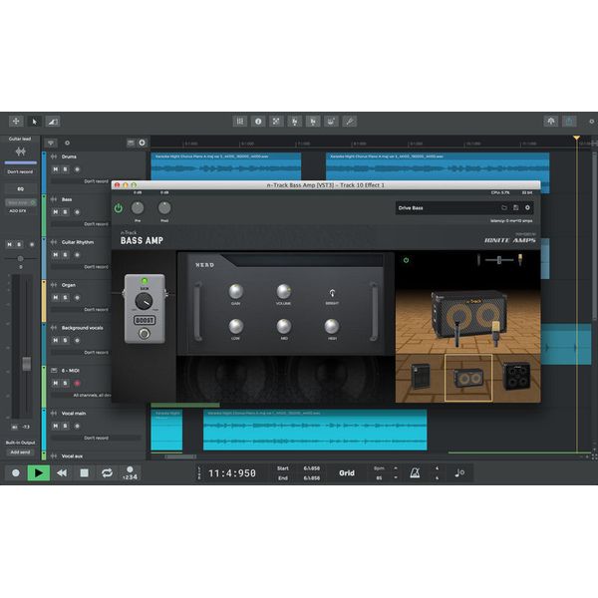
Task: Click the count-in 1234 button
Action: click(130, 472)
